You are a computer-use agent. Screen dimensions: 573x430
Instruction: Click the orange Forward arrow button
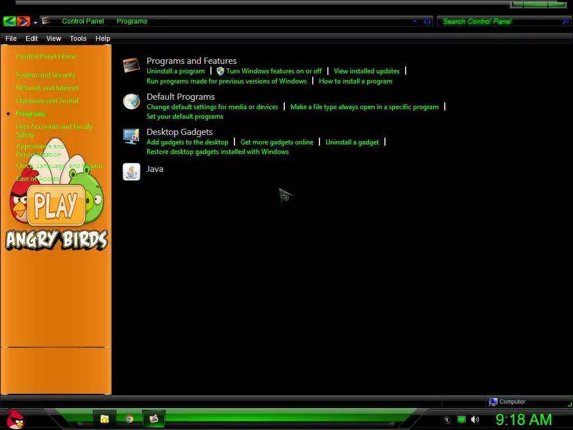click(x=24, y=21)
